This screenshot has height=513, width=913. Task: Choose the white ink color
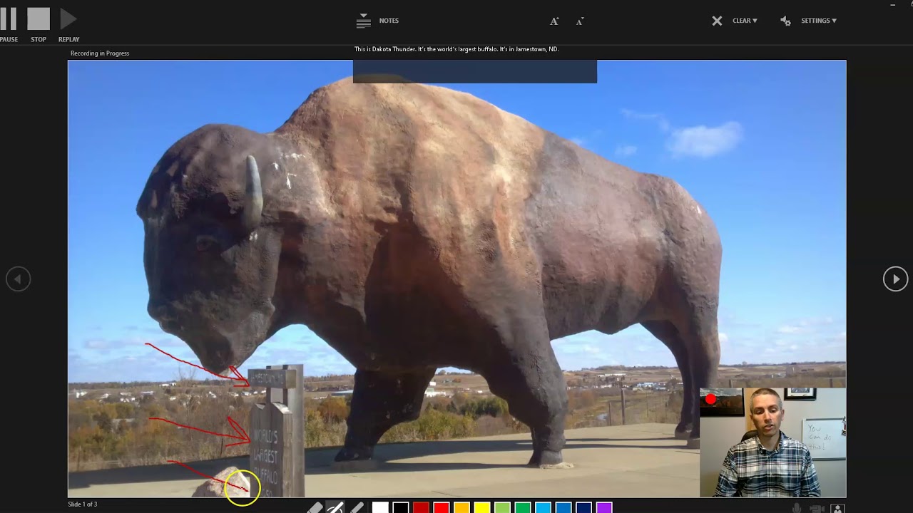point(380,508)
